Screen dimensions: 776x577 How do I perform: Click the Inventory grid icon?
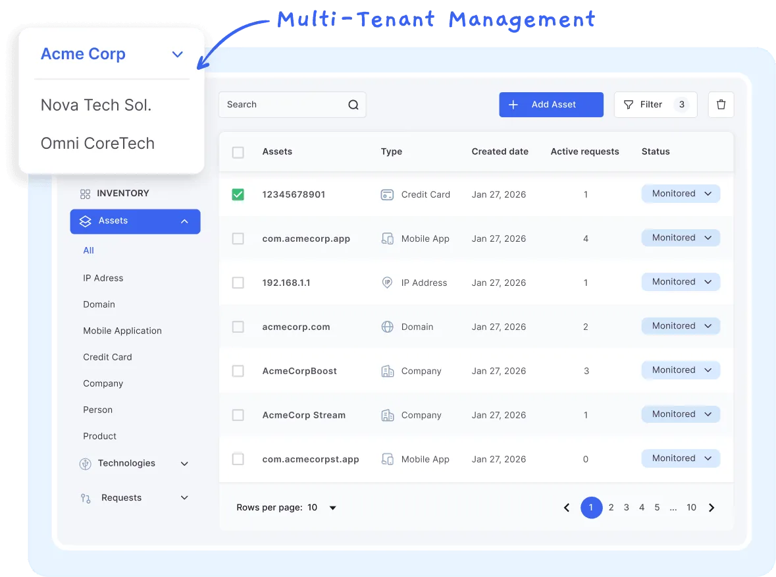pyautogui.click(x=85, y=194)
